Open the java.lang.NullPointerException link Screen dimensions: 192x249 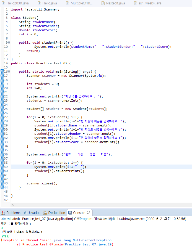(x=82, y=240)
